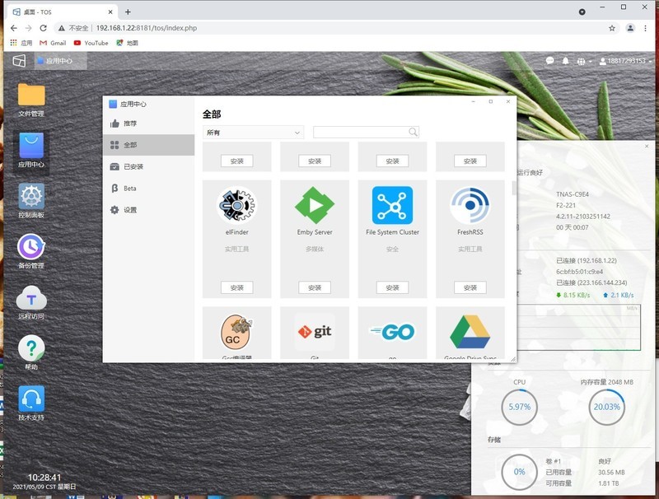Select the File System Cluster app icon
Viewport: 659px width, 499px height.
point(392,205)
